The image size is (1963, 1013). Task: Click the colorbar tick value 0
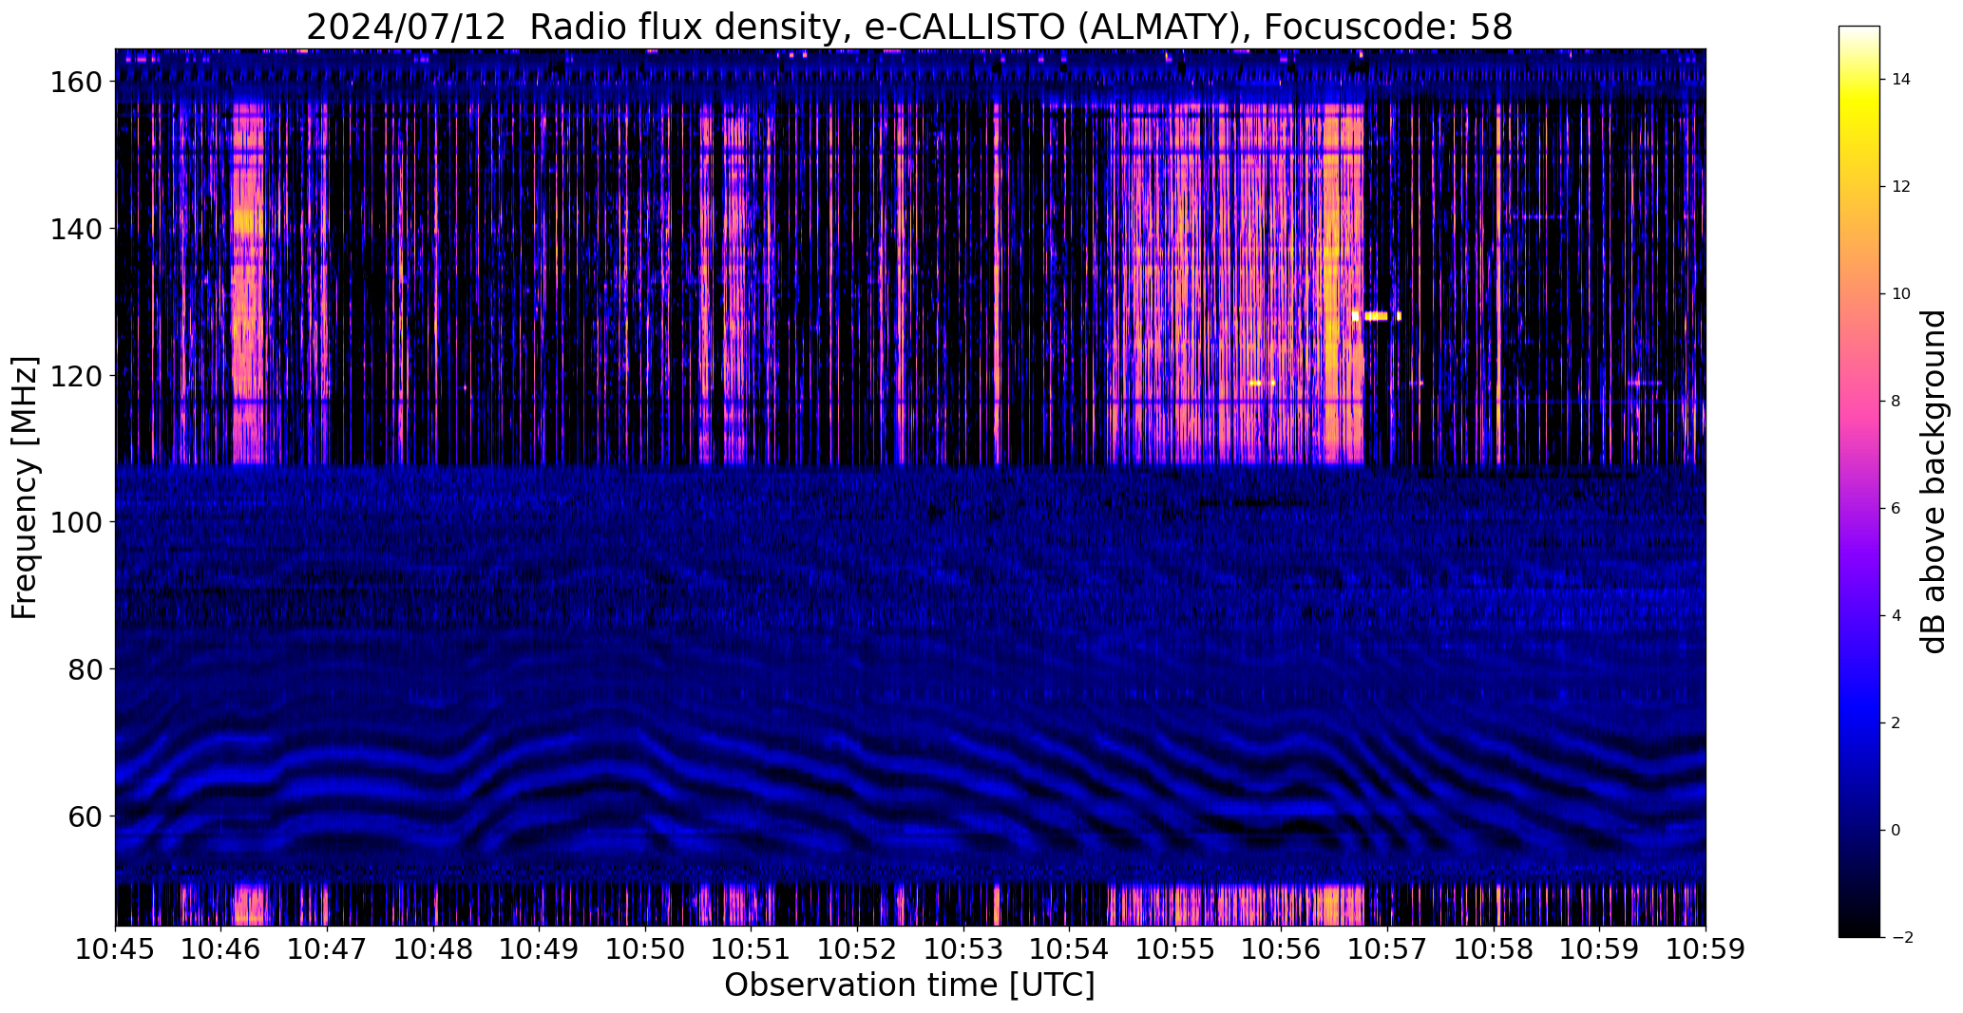pyautogui.click(x=1896, y=831)
